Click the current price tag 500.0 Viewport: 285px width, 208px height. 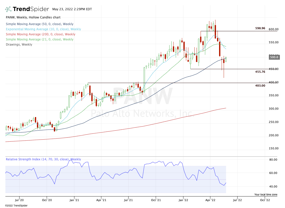click(274, 57)
